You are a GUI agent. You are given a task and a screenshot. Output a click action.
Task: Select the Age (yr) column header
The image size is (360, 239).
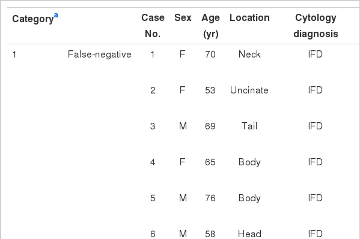click(x=210, y=26)
